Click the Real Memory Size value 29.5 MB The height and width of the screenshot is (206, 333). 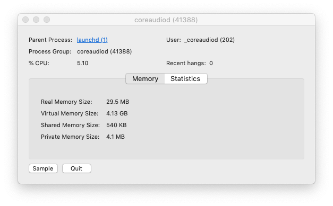click(118, 102)
